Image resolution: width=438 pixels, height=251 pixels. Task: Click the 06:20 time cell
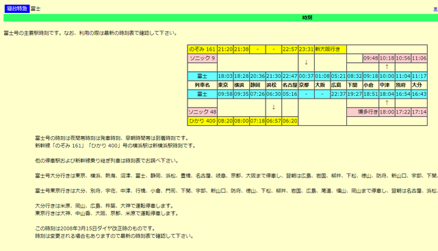pyautogui.click(x=290, y=121)
